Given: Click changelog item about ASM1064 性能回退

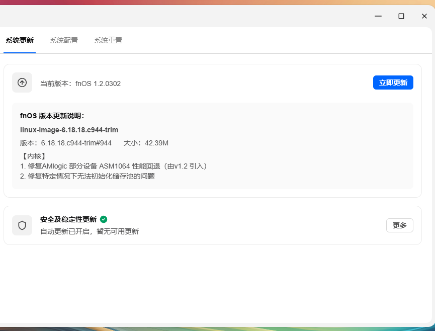Looking at the screenshot, I should click(114, 166).
